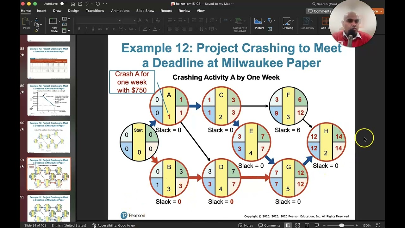The height and width of the screenshot is (228, 405).
Task: Click the Drawing icon in ribbon
Action: tap(287, 21)
